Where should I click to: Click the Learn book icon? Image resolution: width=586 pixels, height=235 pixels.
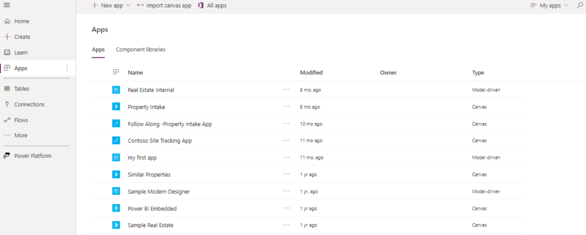tap(7, 53)
